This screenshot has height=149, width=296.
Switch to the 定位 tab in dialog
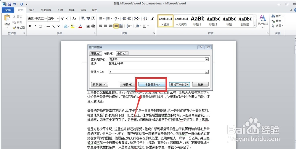click(122, 54)
